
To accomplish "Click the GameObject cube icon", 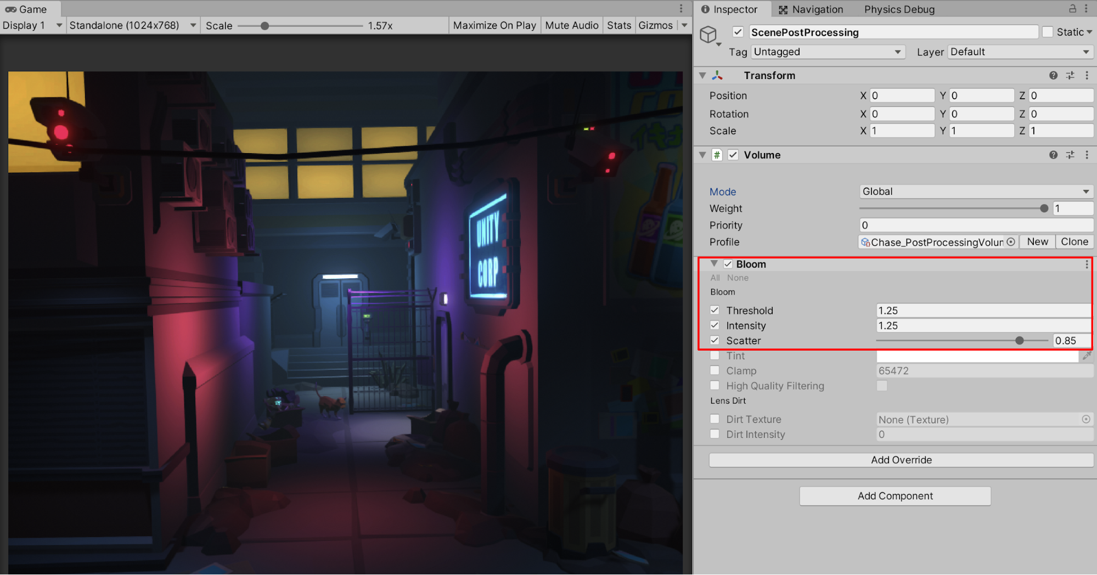I will 708,35.
